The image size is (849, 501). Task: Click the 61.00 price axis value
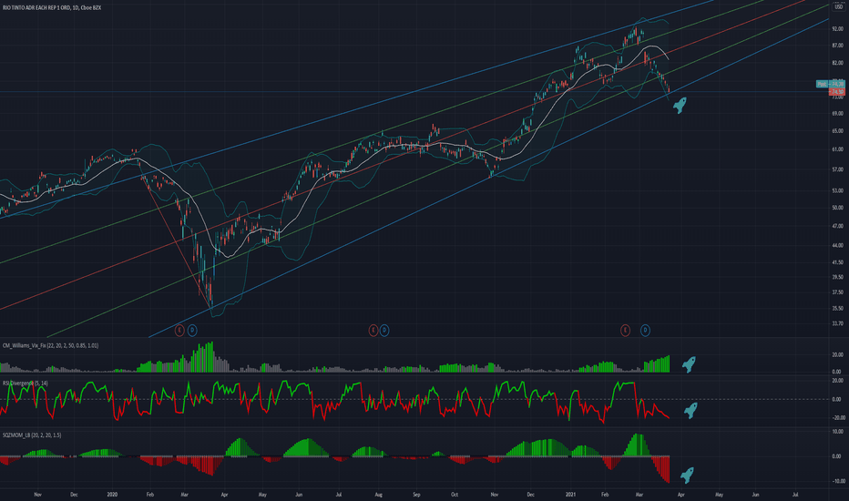click(x=838, y=149)
